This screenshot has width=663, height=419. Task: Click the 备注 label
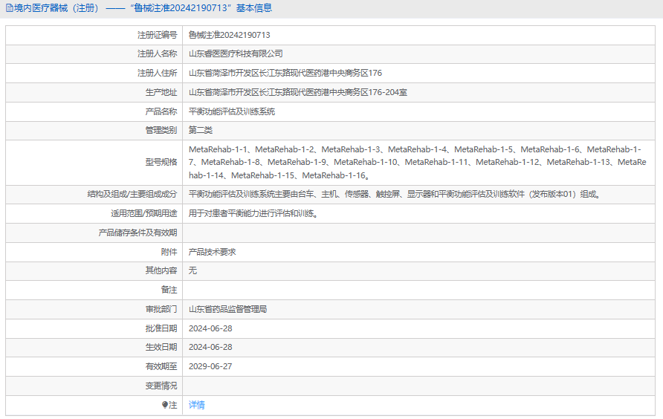[169, 290]
